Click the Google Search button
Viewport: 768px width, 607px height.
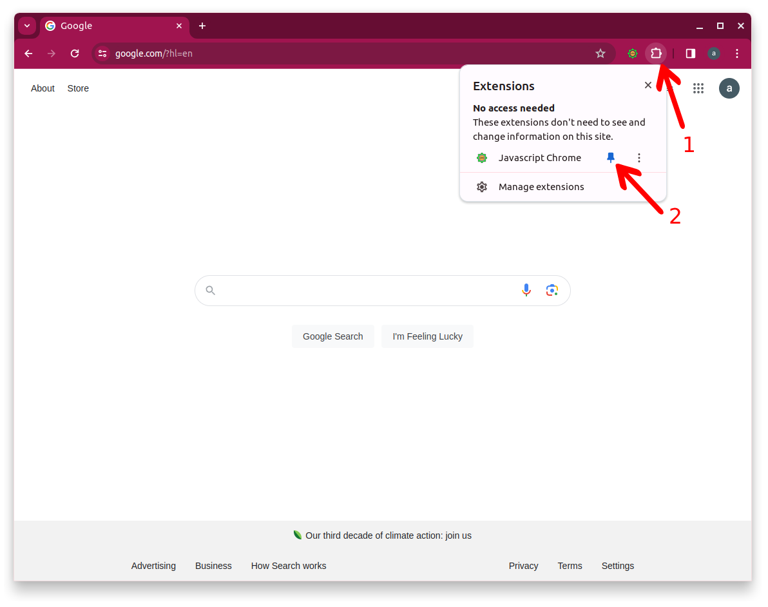(x=333, y=336)
